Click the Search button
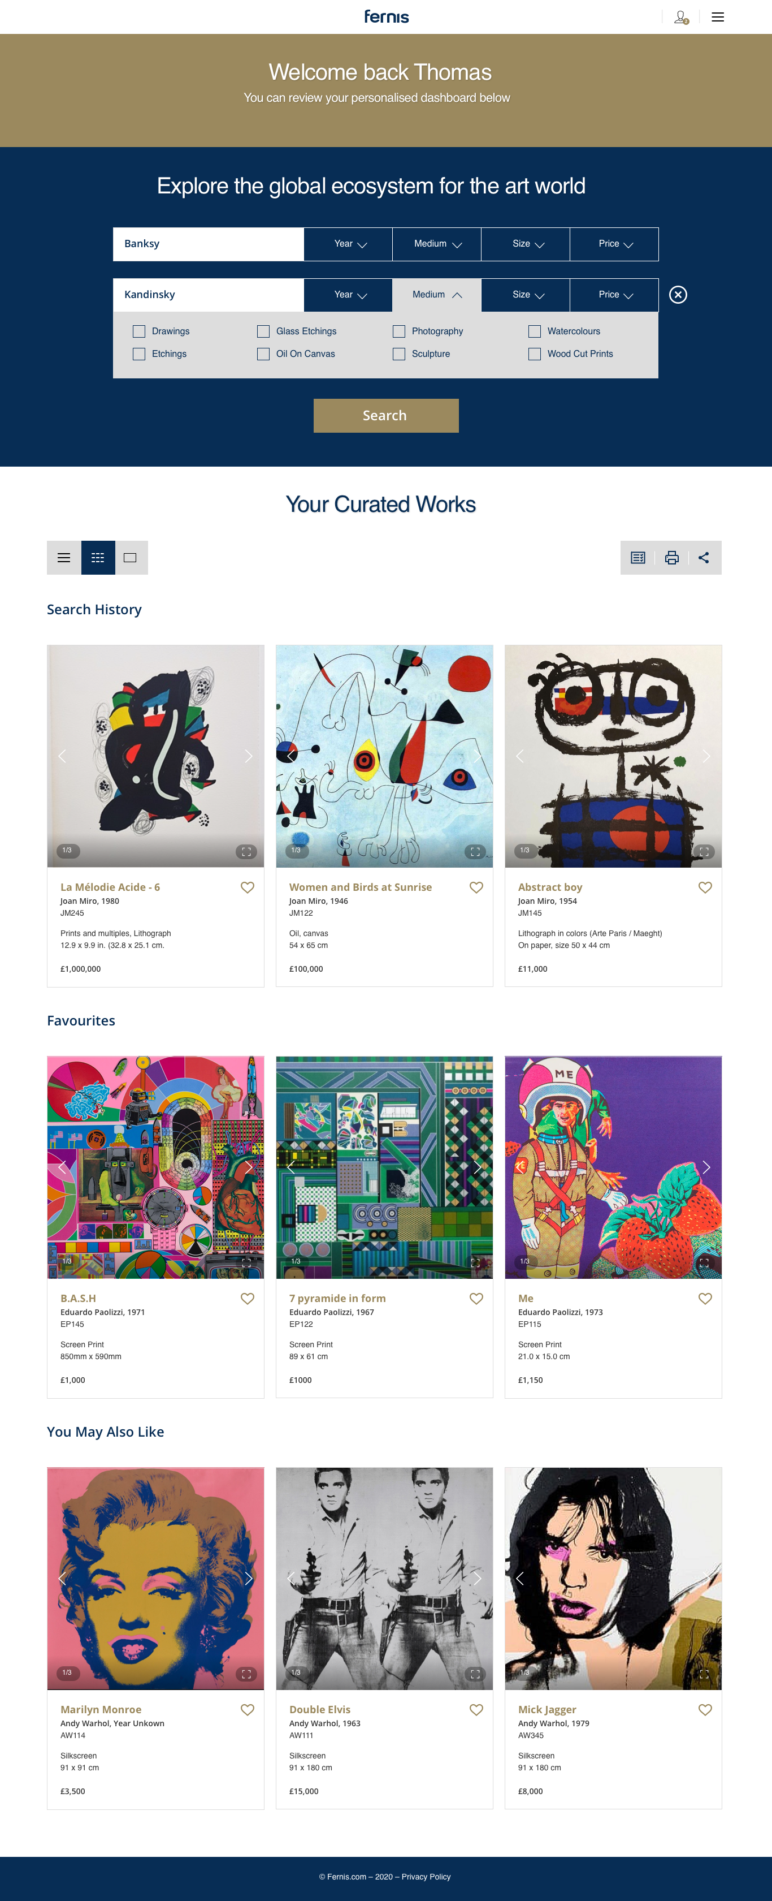This screenshot has width=772, height=1901. [385, 416]
